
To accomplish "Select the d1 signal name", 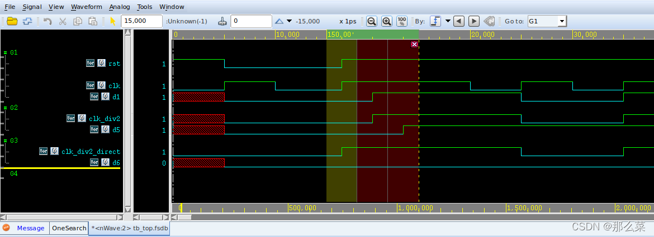I will (x=116, y=96).
